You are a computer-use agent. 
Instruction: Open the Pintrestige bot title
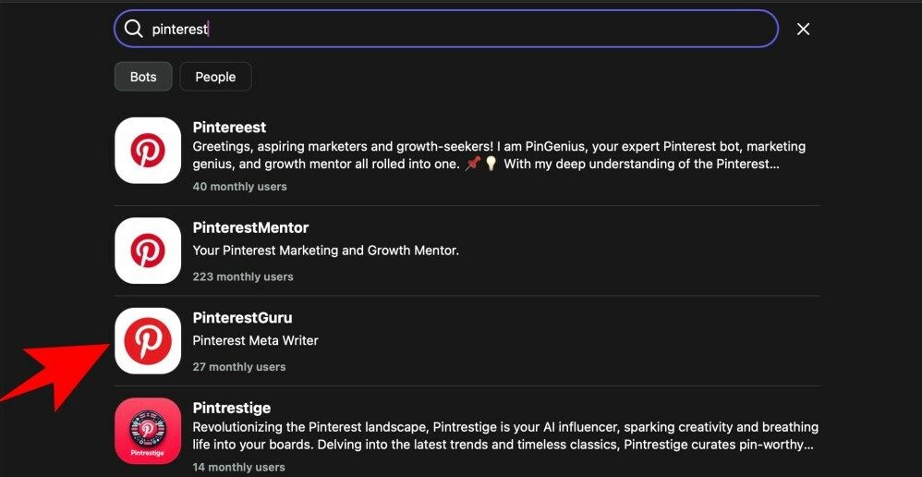[x=231, y=408]
